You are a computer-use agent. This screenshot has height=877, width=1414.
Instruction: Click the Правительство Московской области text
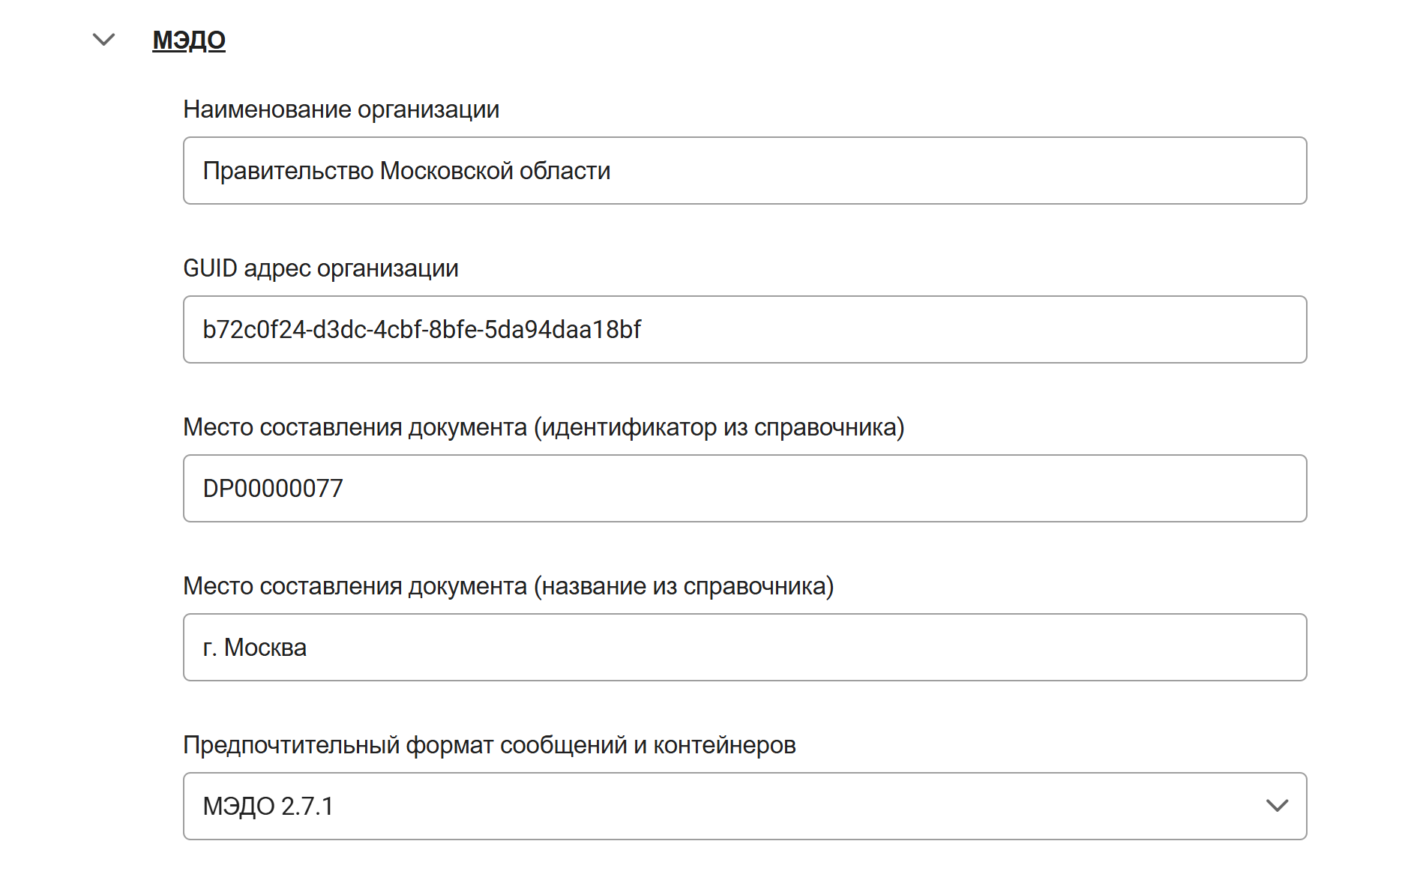tap(406, 171)
